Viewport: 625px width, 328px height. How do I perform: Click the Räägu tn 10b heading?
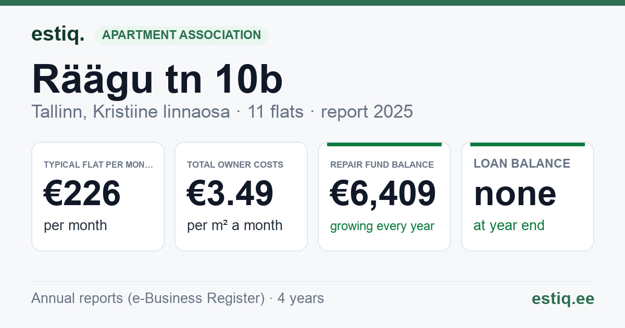[157, 79]
